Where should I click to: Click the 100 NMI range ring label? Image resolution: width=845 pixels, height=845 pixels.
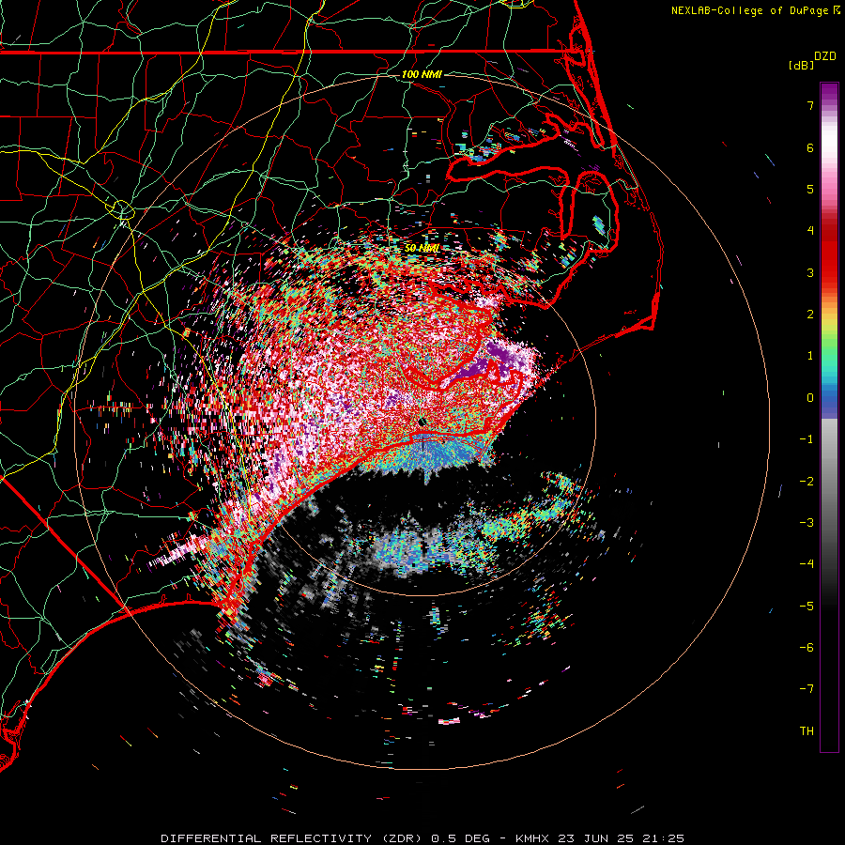tap(422, 74)
